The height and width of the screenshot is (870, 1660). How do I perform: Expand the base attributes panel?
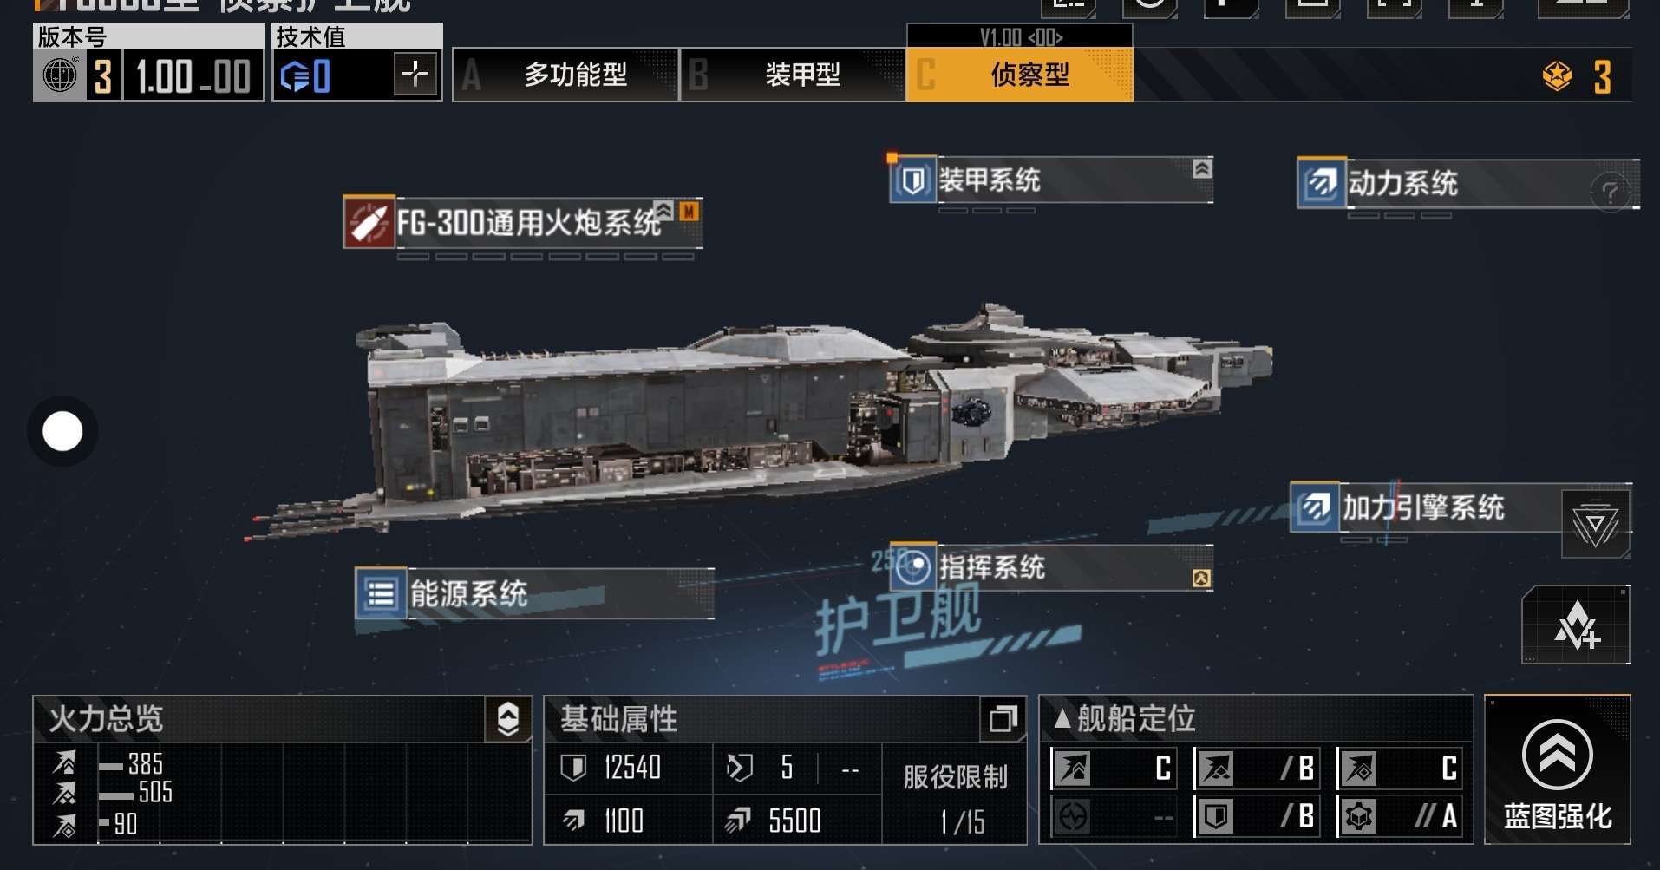tap(1003, 718)
